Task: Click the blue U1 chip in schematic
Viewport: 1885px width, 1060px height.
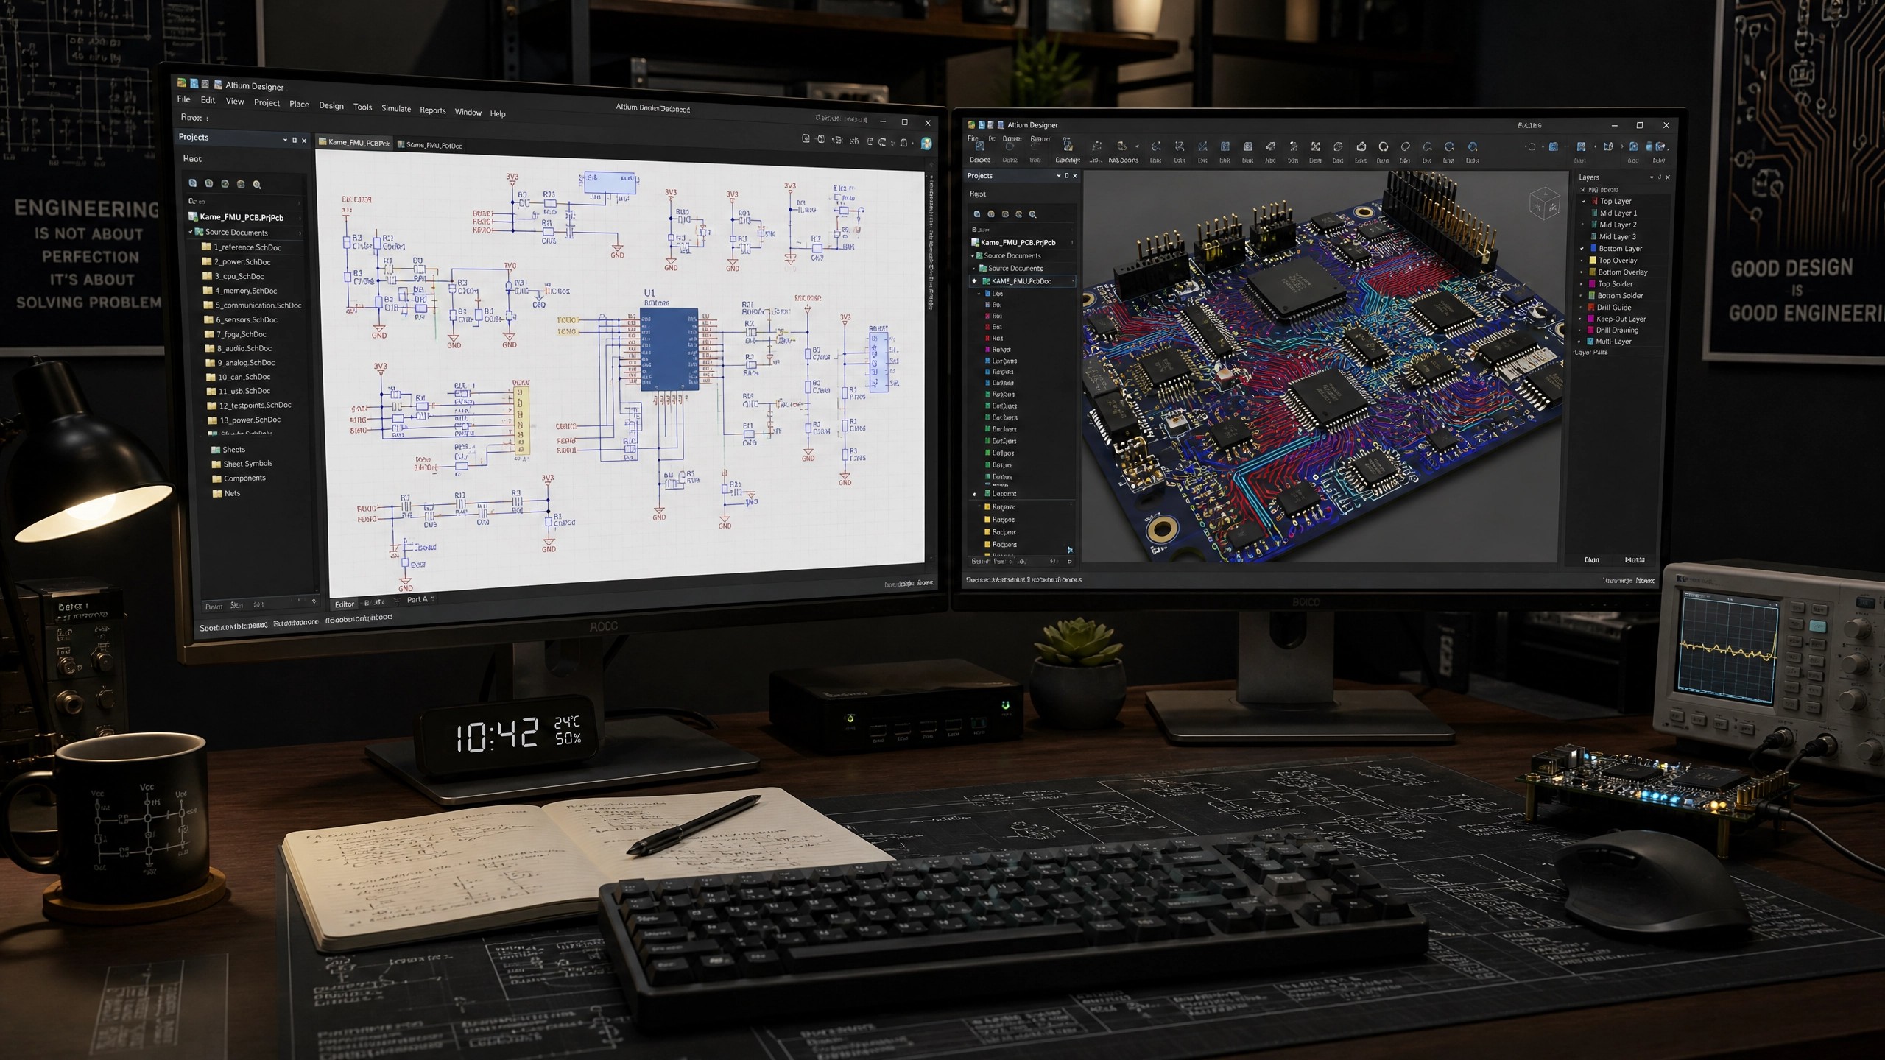Action: point(669,350)
